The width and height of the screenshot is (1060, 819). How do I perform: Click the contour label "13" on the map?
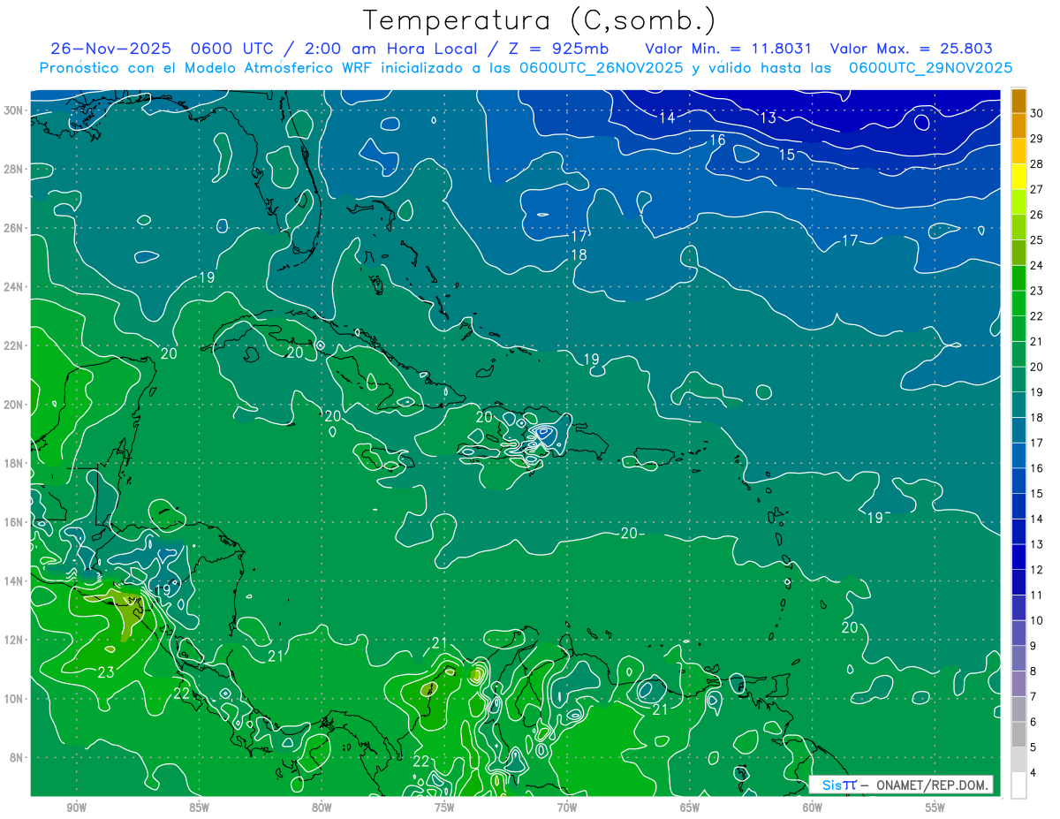coord(768,118)
